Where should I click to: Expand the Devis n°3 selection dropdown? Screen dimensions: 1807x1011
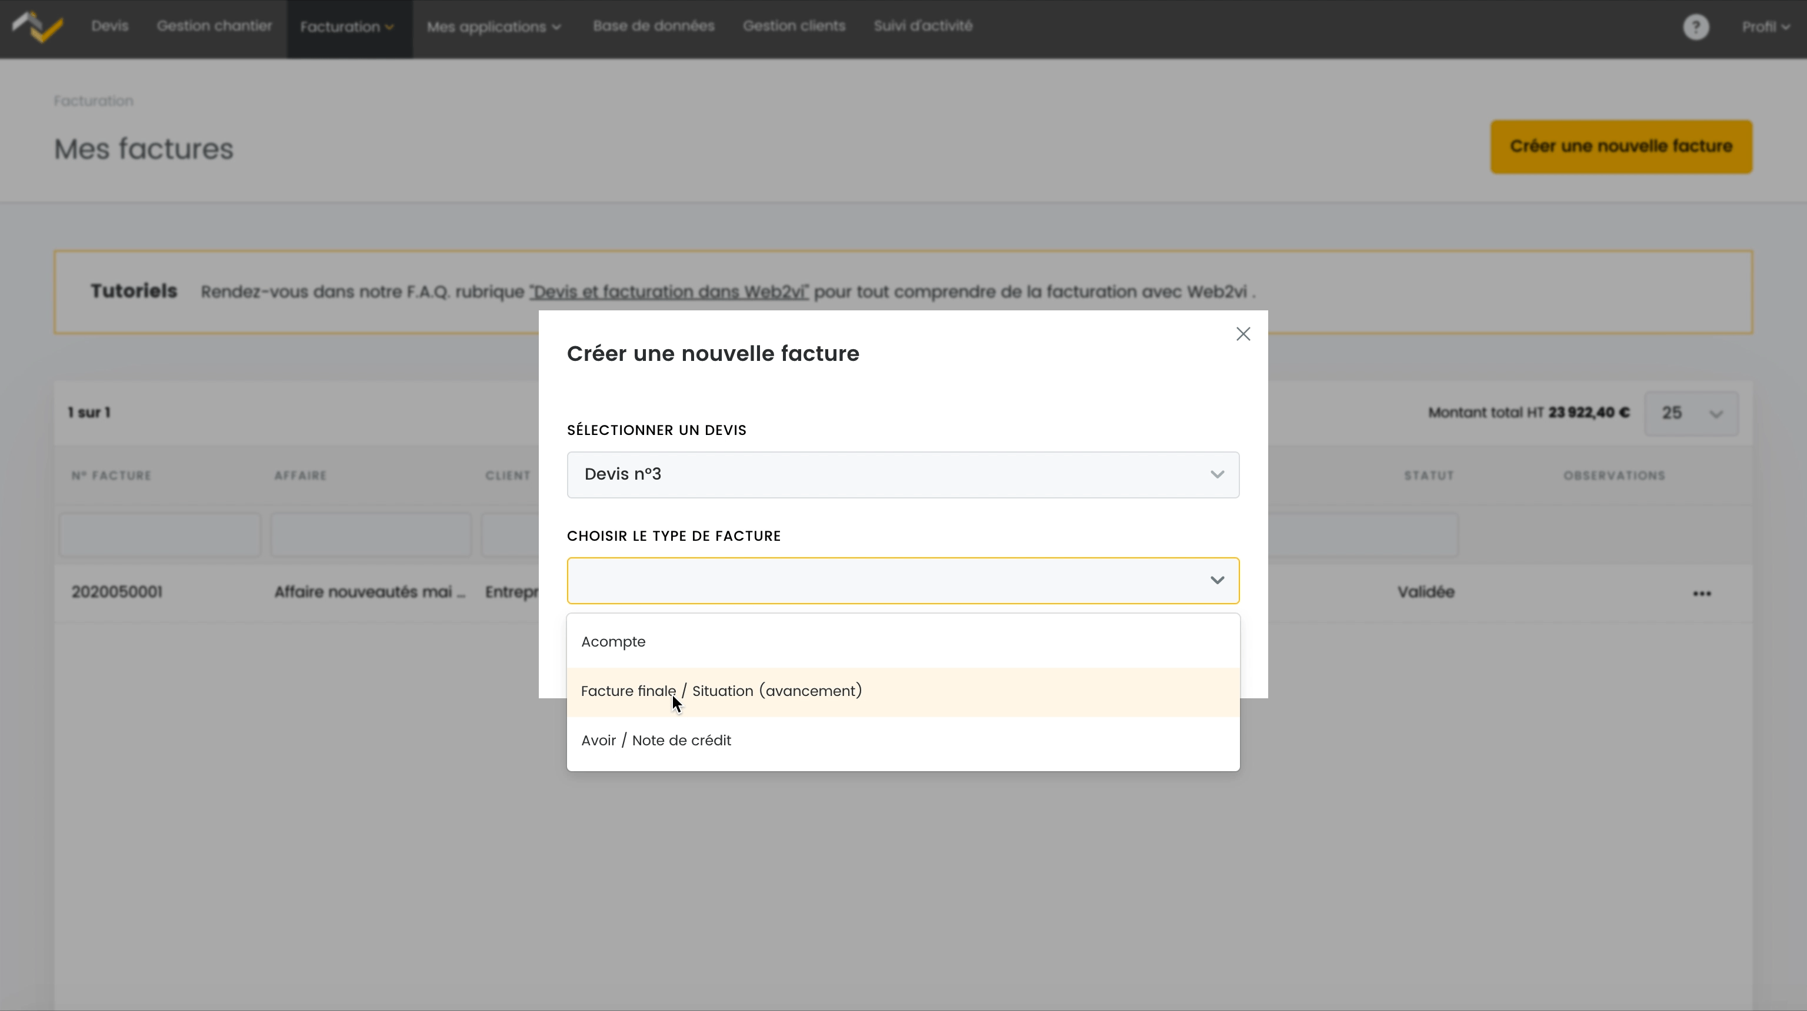point(902,475)
